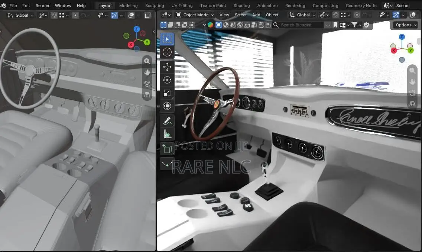Select the Scale tool

coord(167,93)
